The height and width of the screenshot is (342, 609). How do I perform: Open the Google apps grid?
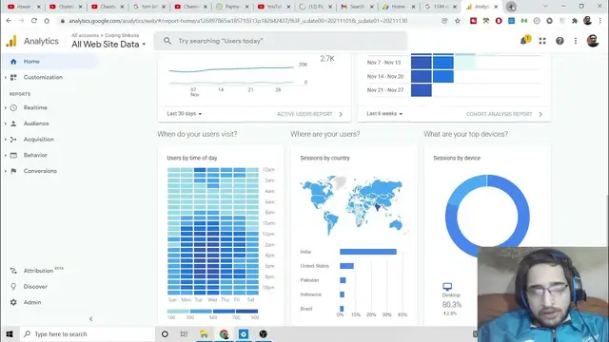pos(542,41)
